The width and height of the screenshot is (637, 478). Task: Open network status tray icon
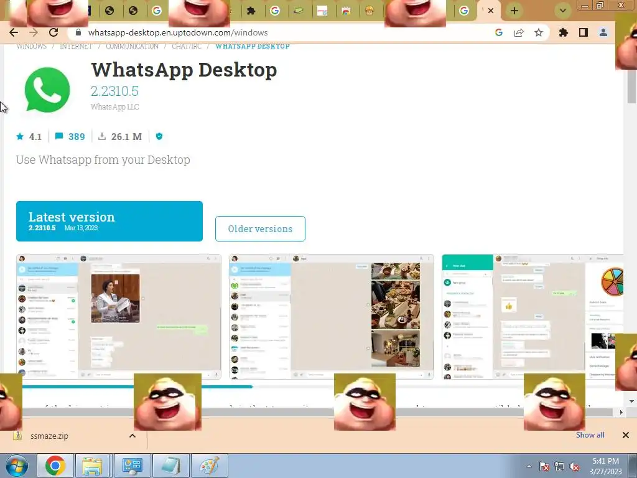click(559, 466)
